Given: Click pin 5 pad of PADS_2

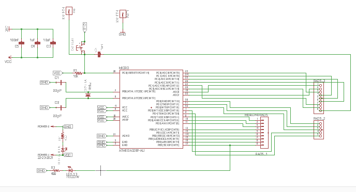Looking at the screenshot, I should pyautogui.click(x=321, y=136).
